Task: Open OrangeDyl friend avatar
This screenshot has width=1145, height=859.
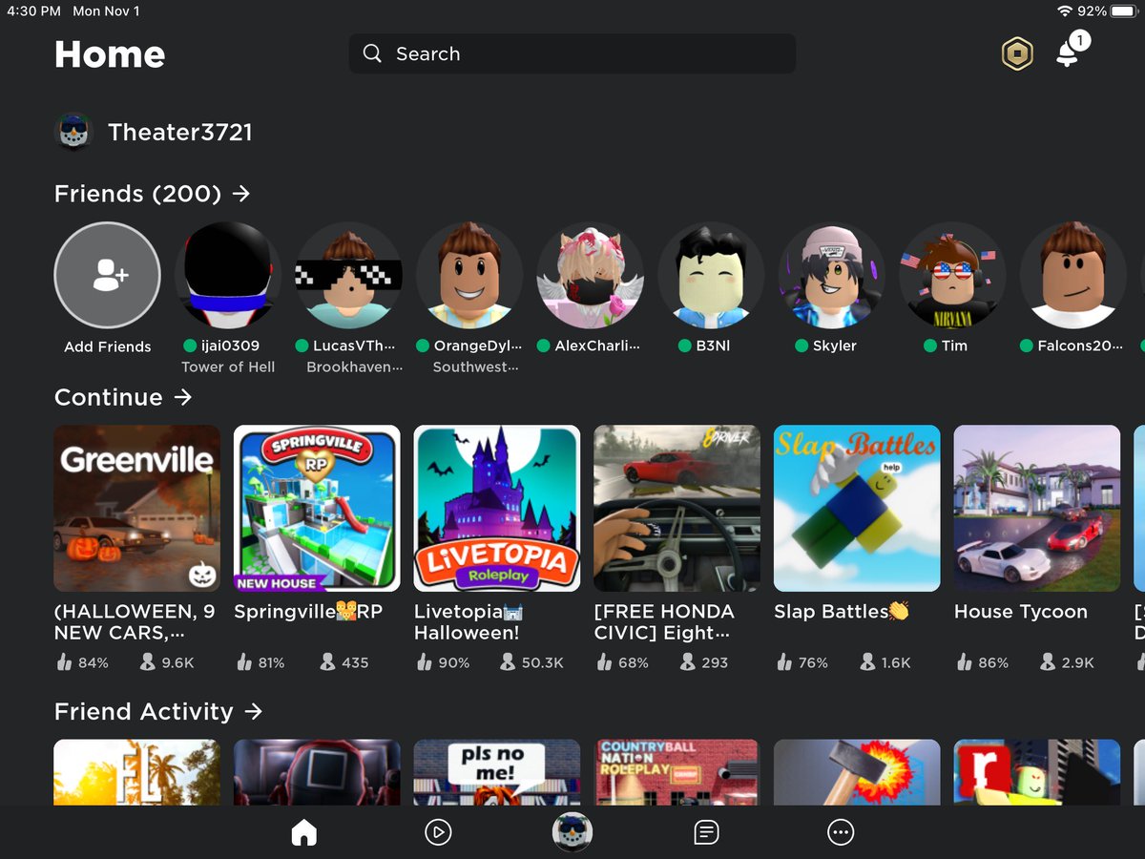Action: [469, 276]
